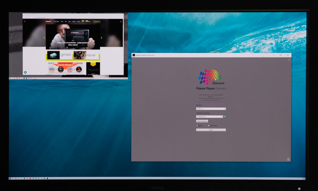Open the concert photographer article thumbnail
Viewport: 318px width, 191px height.
80,55
